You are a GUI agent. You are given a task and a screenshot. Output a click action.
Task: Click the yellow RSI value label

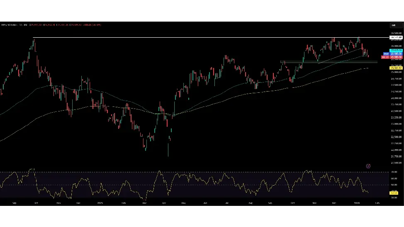coord(394,193)
